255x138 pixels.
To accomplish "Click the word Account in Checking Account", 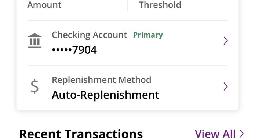I will point(110,35).
